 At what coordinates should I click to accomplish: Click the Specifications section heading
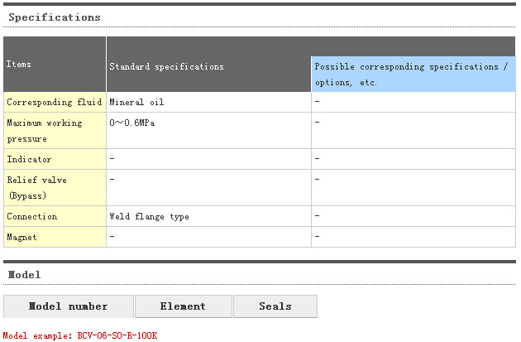pyautogui.click(x=55, y=17)
